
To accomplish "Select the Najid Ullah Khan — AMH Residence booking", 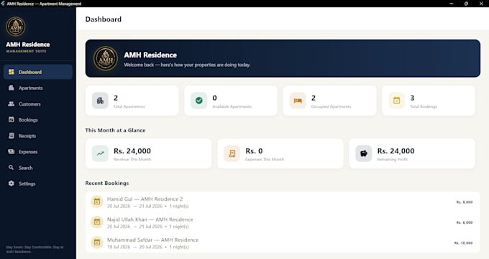I will tap(283, 222).
